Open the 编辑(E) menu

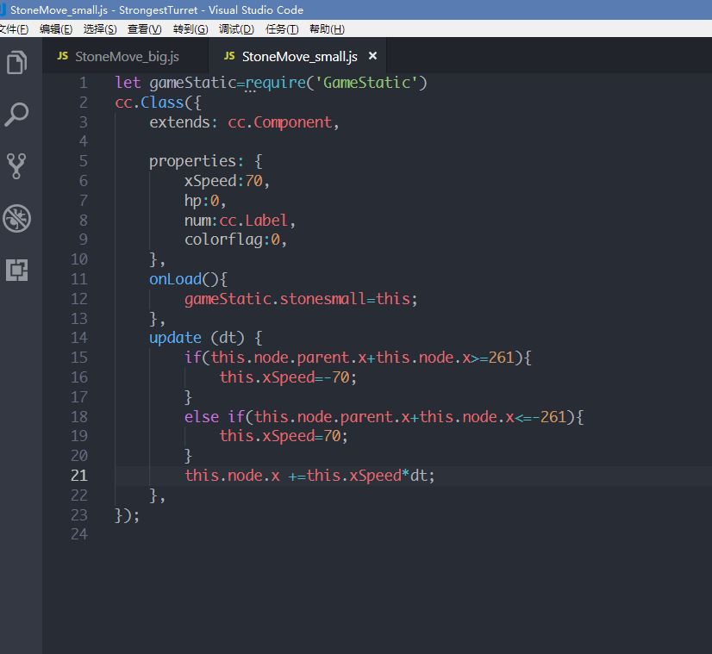56,29
